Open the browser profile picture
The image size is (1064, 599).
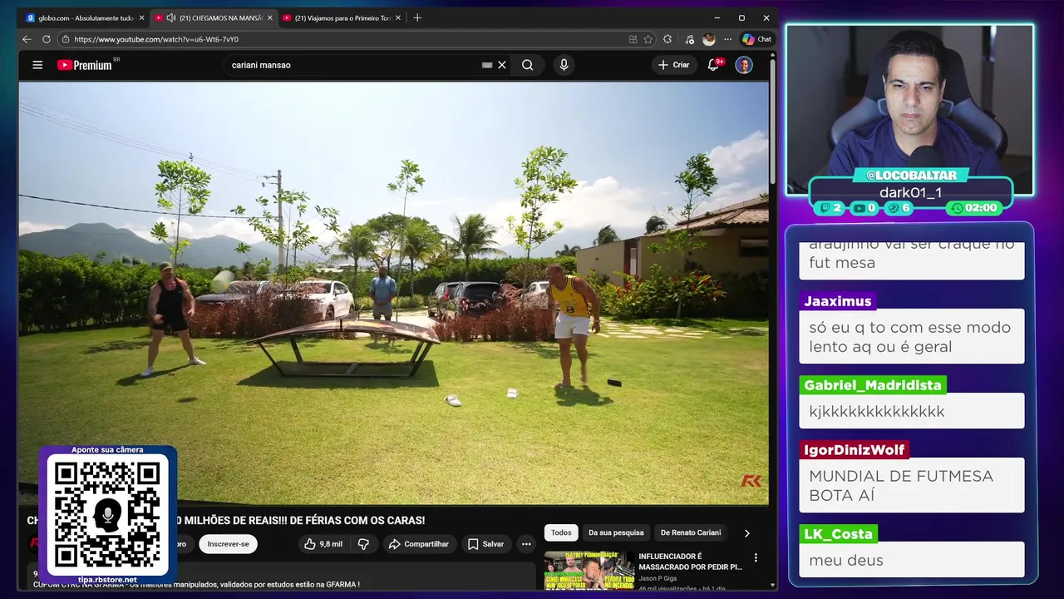click(x=708, y=39)
